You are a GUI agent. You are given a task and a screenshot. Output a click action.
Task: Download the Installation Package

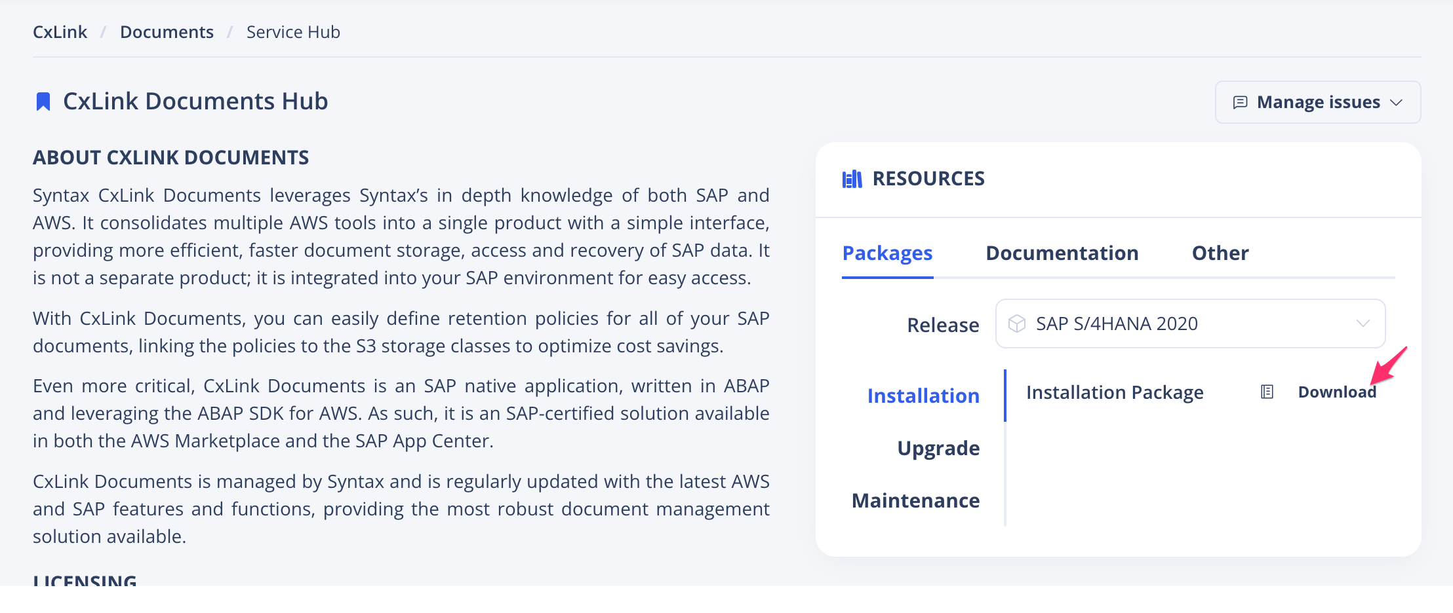tap(1338, 391)
